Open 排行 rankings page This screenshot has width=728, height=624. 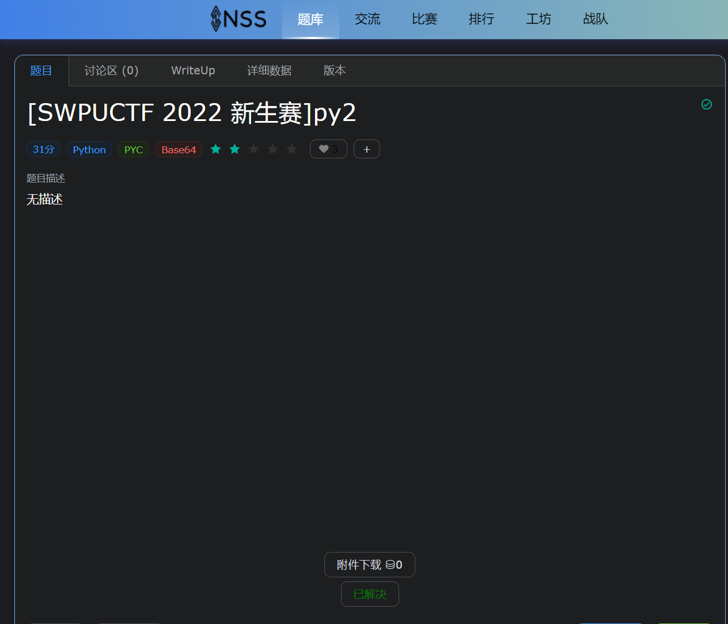pos(481,19)
